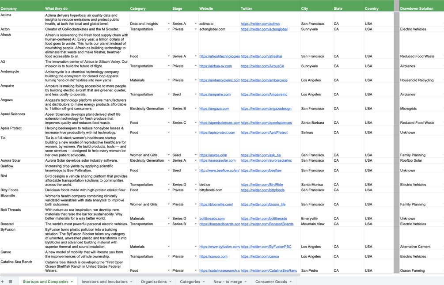Expand Acton's Transportation category dropdown
This screenshot has height=285, width=444.
[169, 29]
